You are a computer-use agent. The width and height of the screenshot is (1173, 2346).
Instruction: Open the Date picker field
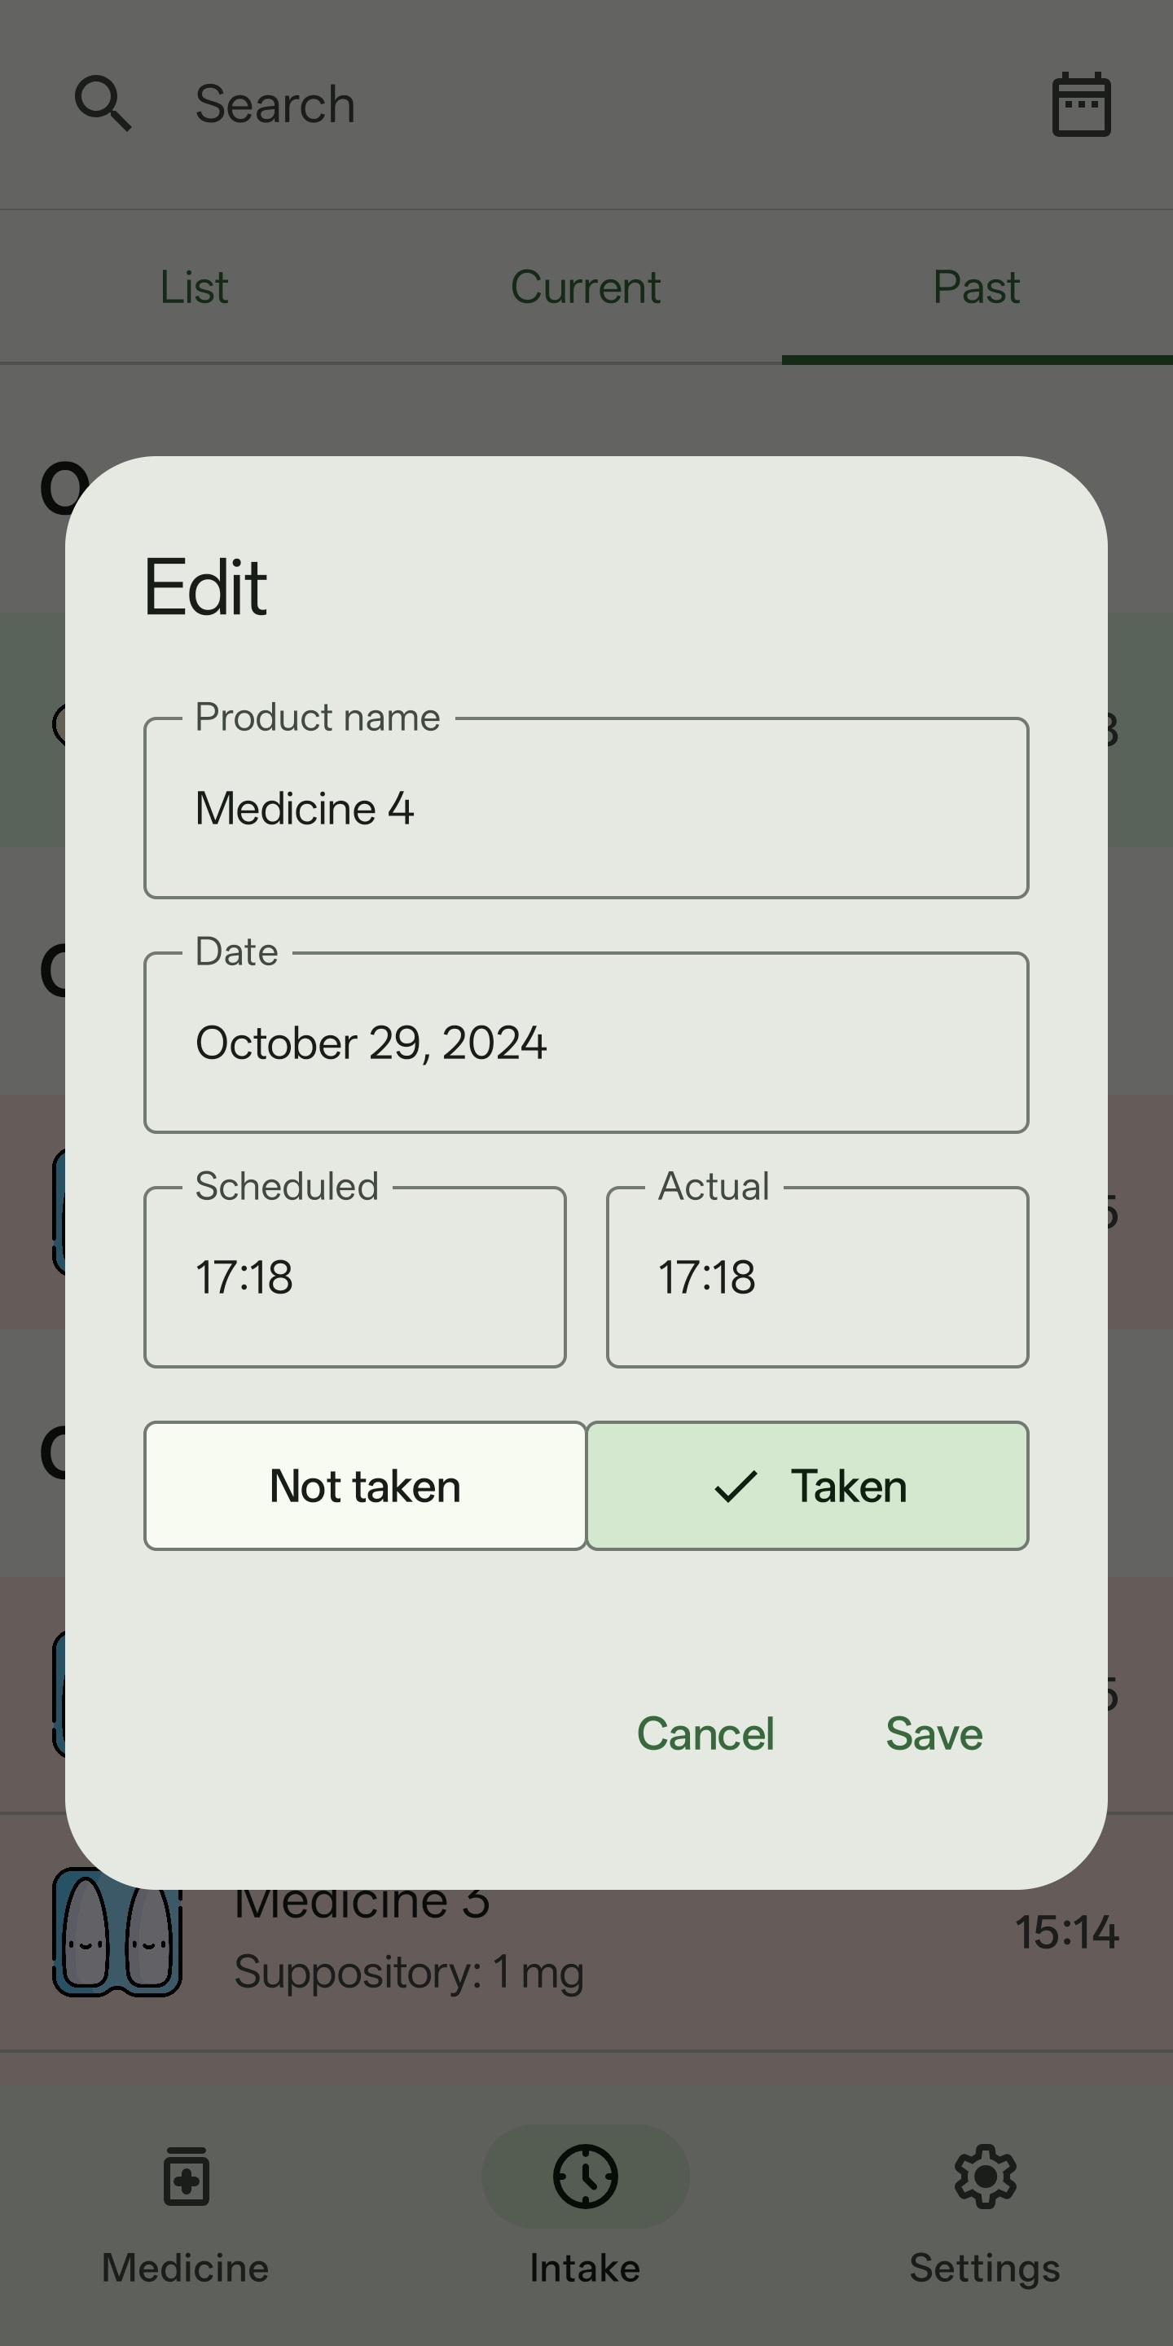pos(586,1043)
